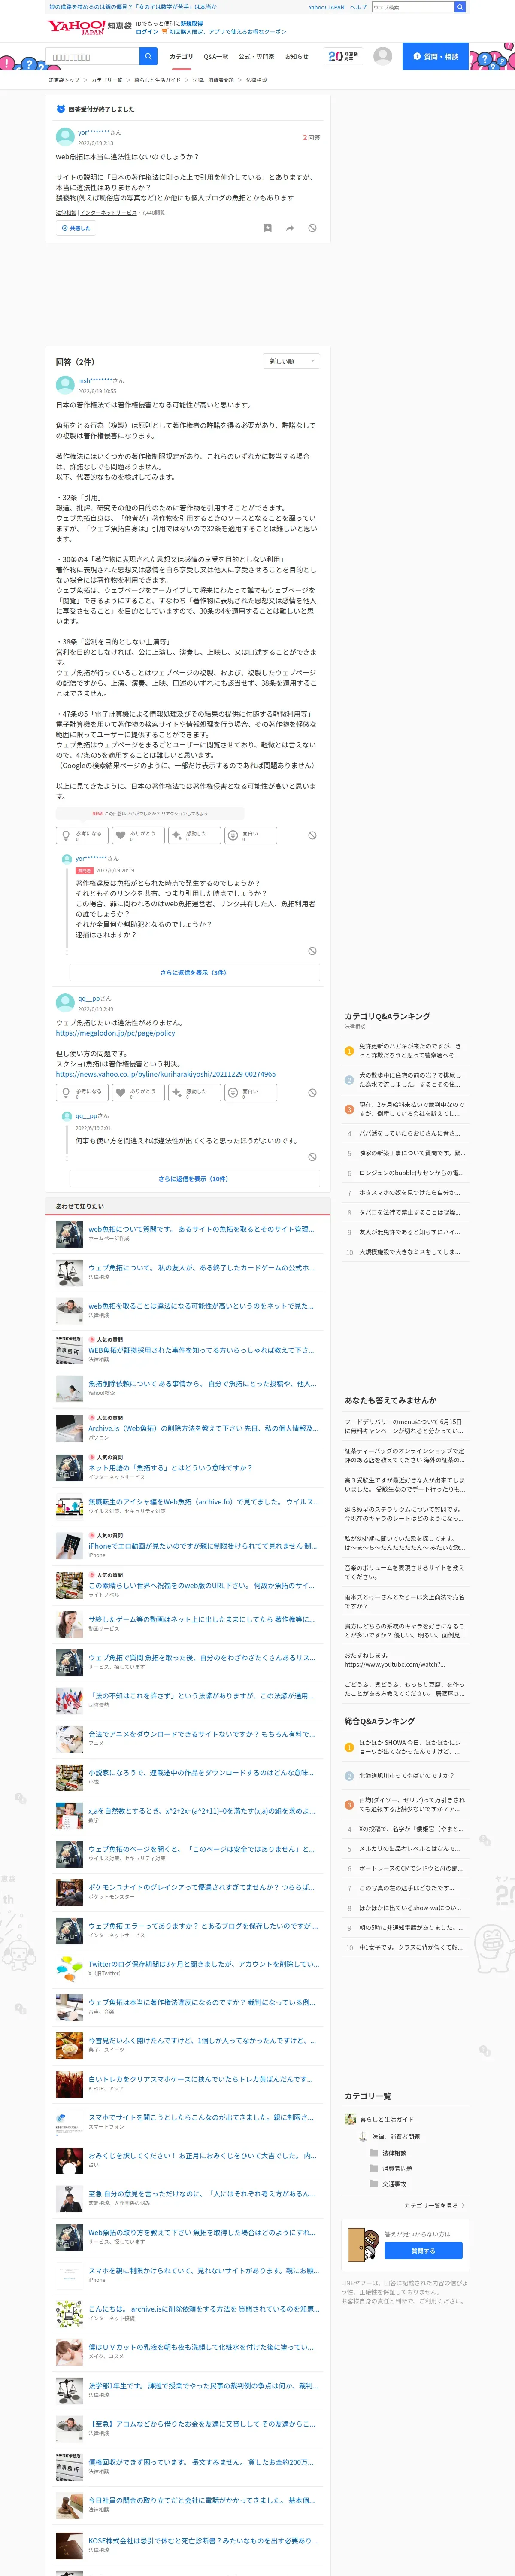Click avatar of answerer msh********
Viewport: 515px width, 2576px height.
tap(65, 385)
